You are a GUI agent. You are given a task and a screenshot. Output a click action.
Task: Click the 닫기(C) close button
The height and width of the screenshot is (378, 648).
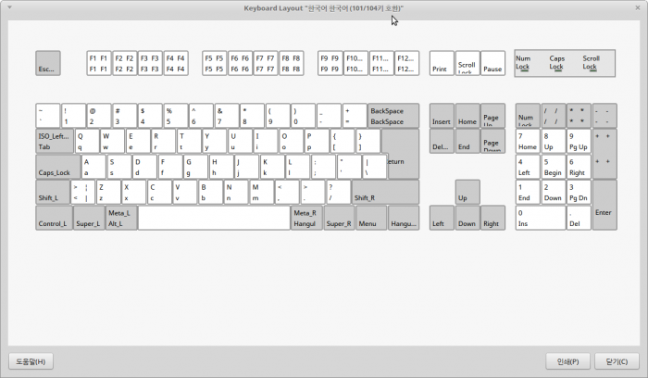[617, 361]
